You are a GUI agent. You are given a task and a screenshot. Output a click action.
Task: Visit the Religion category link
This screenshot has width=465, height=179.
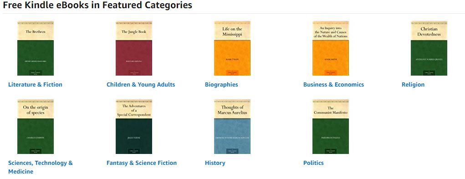[x=413, y=84]
